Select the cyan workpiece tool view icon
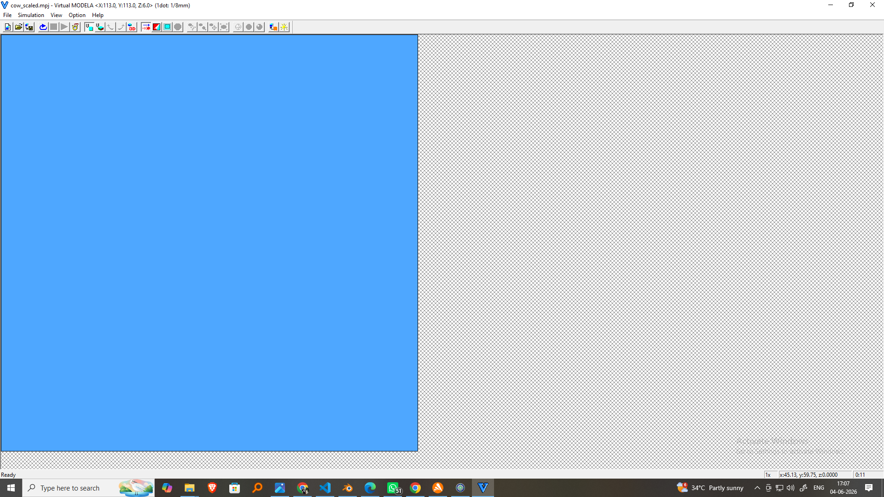The image size is (884, 497). coord(89,27)
